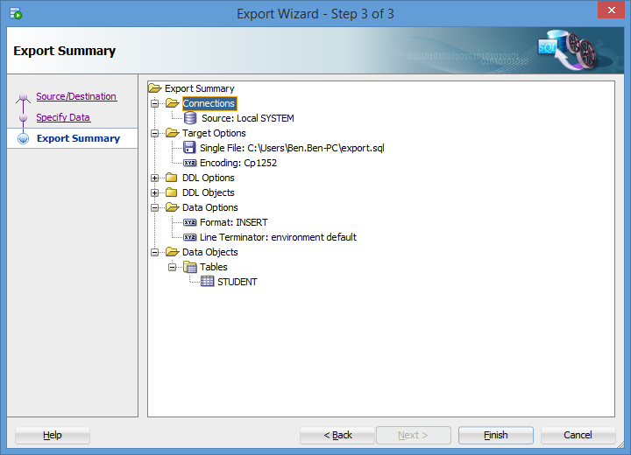
Task: Click the Line Terminator property icon
Action: click(x=190, y=237)
